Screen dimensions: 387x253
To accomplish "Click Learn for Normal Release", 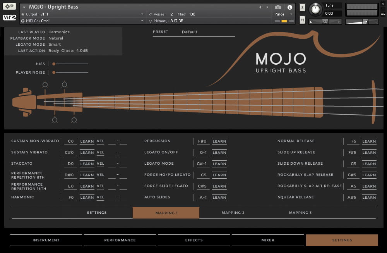I will pyautogui.click(x=369, y=141).
